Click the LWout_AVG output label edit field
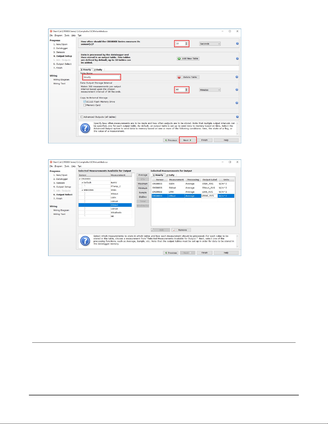The image size is (328, 424). coord(209,196)
